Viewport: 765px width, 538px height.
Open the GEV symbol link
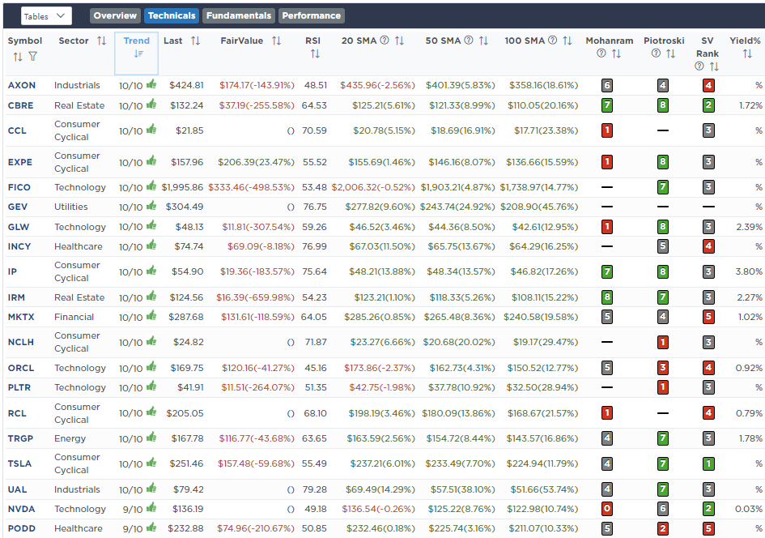pyautogui.click(x=18, y=207)
